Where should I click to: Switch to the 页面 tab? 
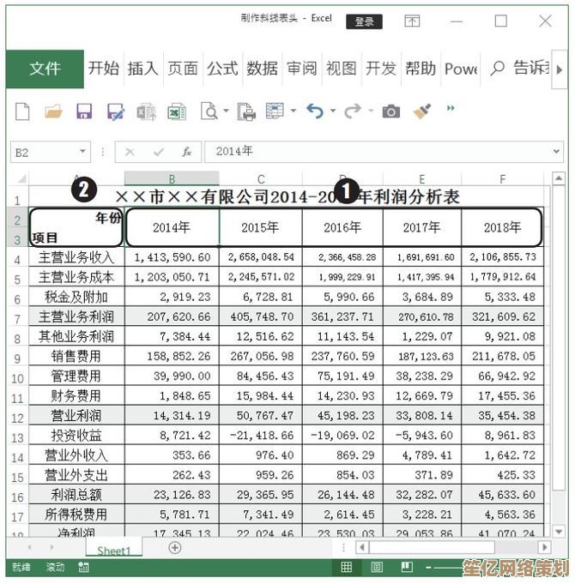point(183,69)
